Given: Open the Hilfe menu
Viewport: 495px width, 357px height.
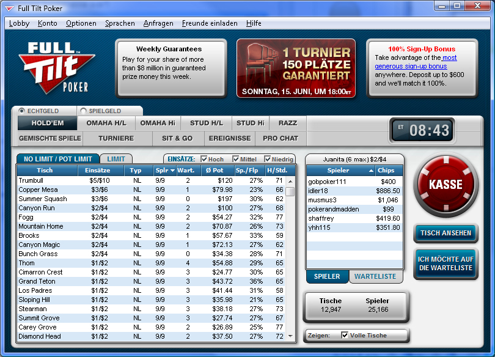Looking at the screenshot, I should point(254,23).
